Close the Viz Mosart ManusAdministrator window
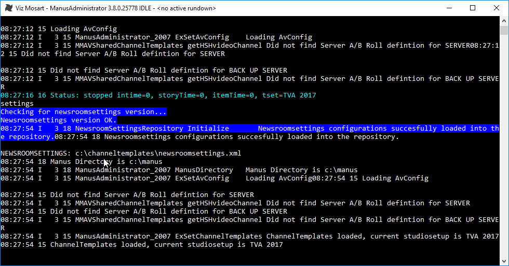Viewport: 509px width, 266px height. [x=497, y=8]
